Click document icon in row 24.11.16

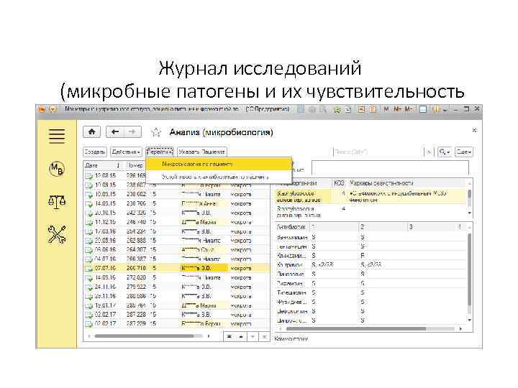pyautogui.click(x=89, y=287)
